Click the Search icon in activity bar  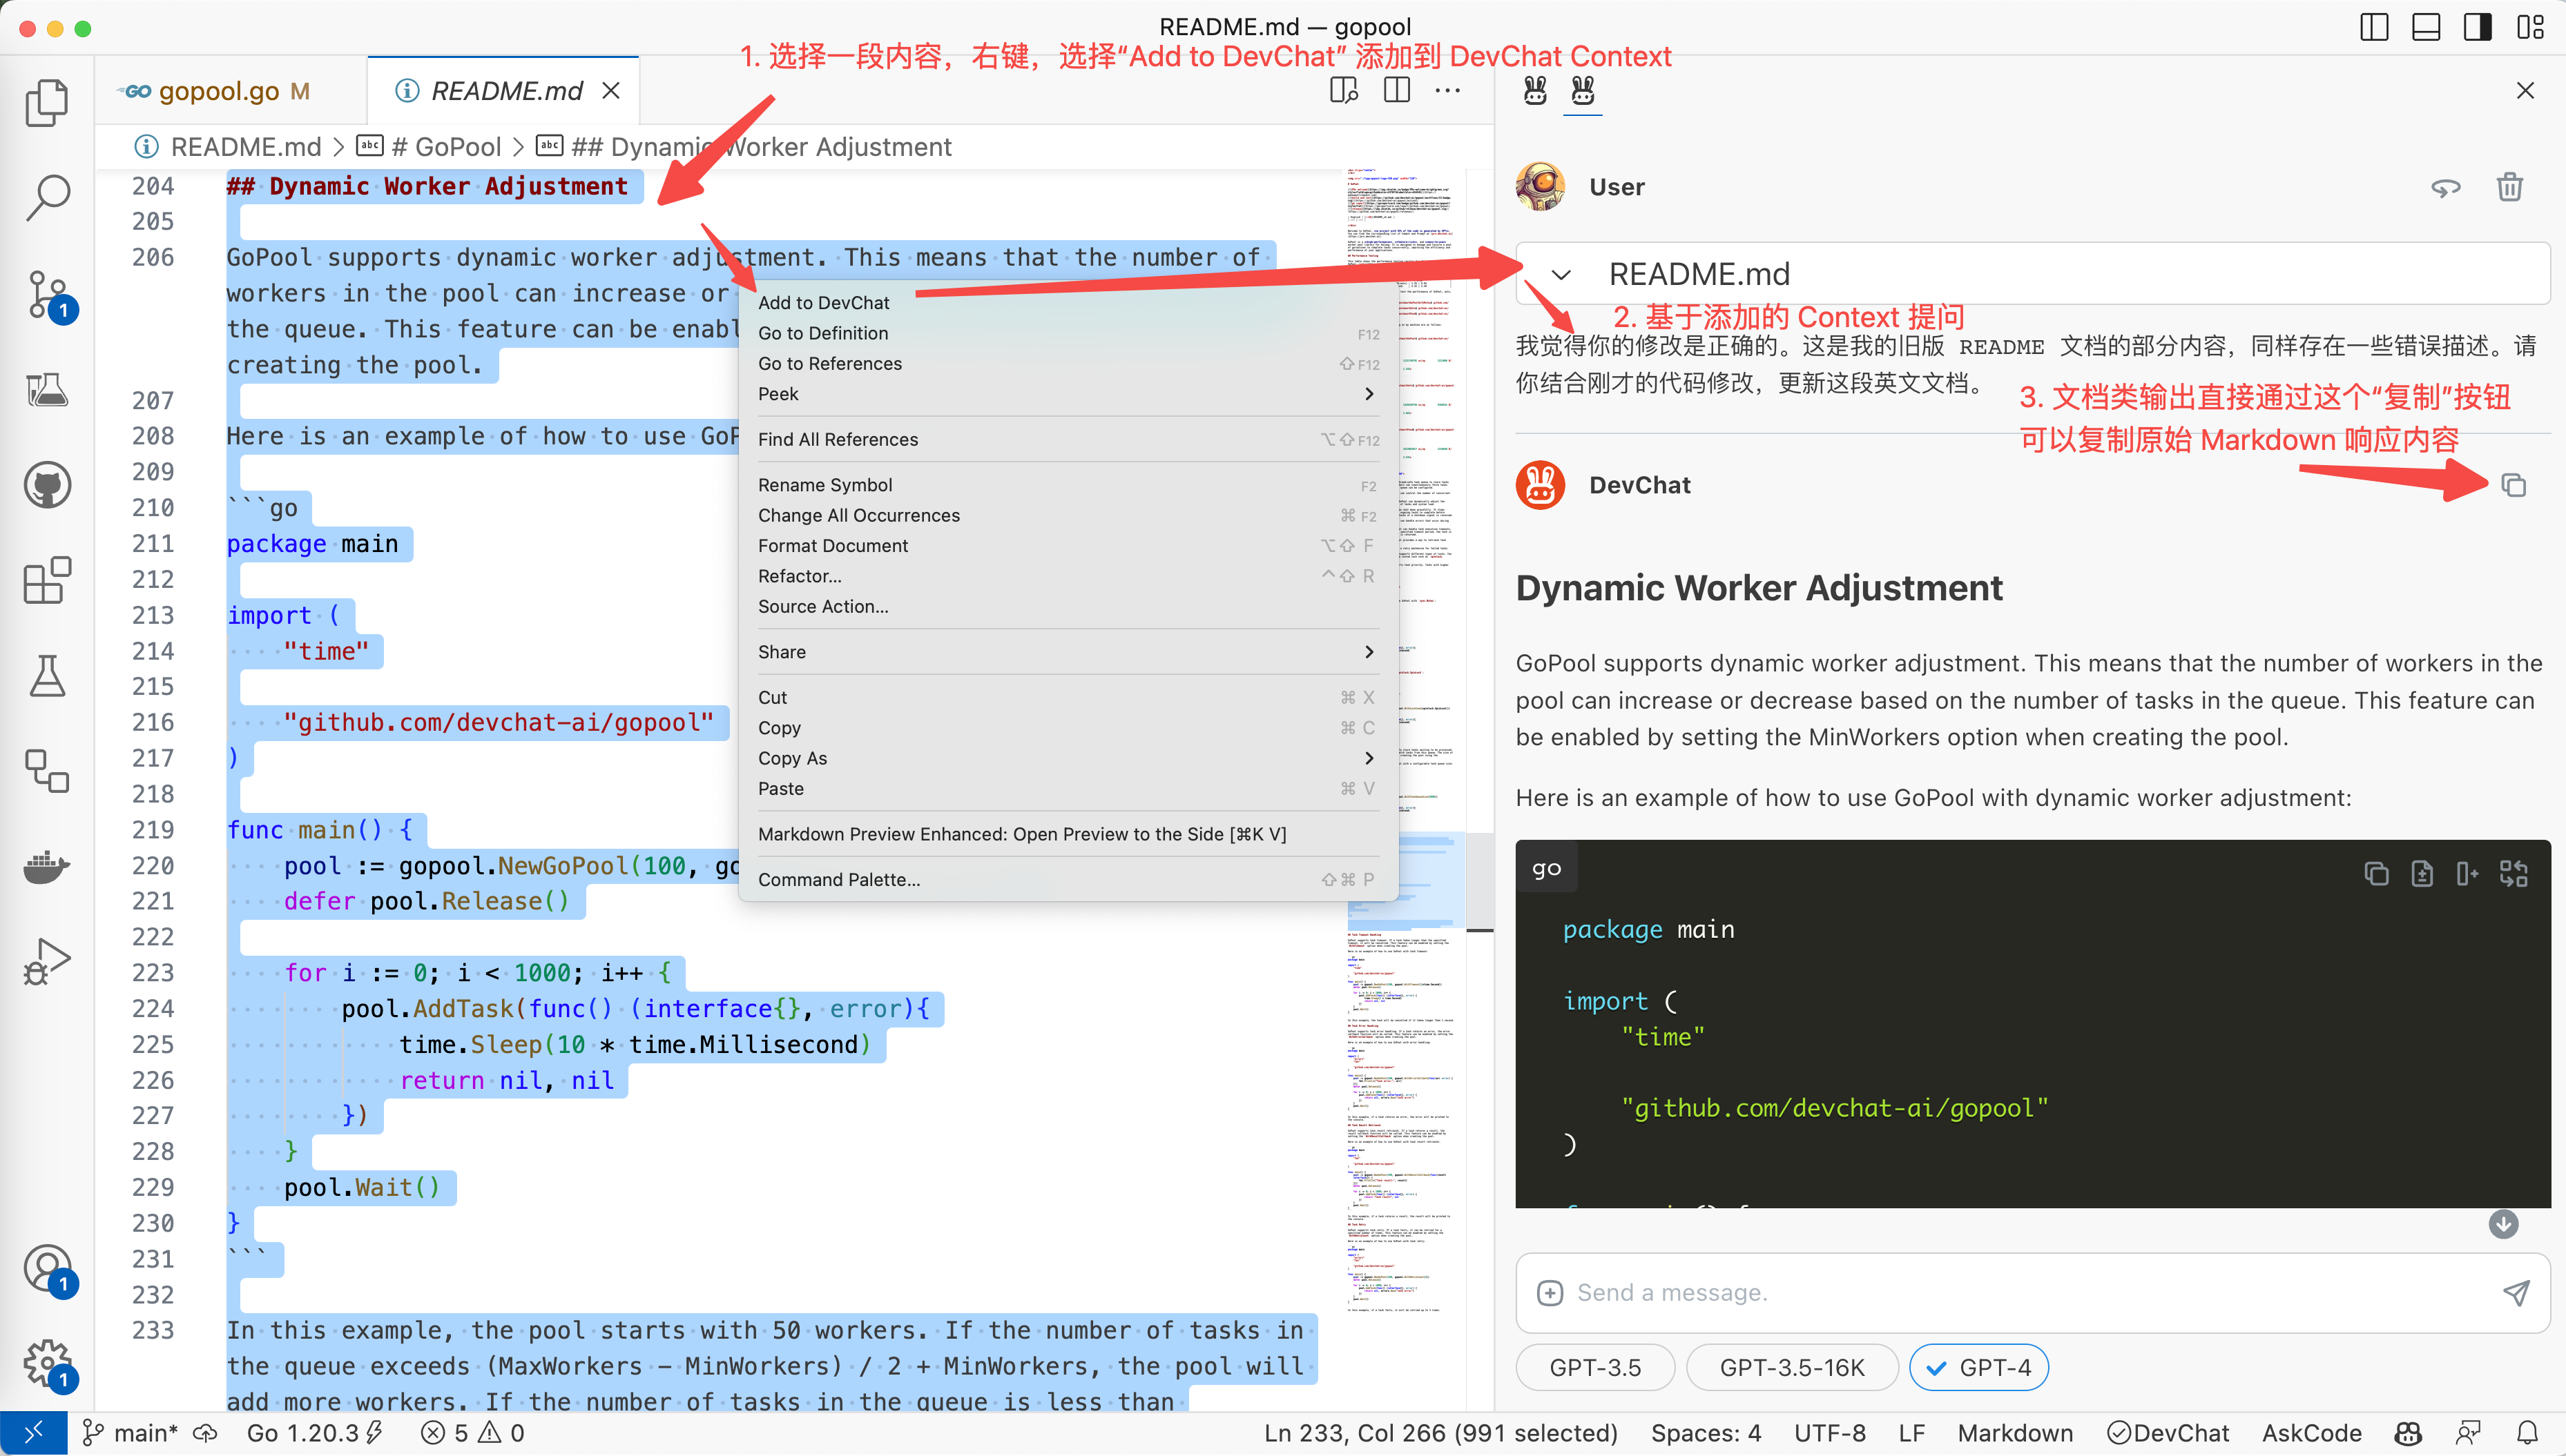point(47,198)
